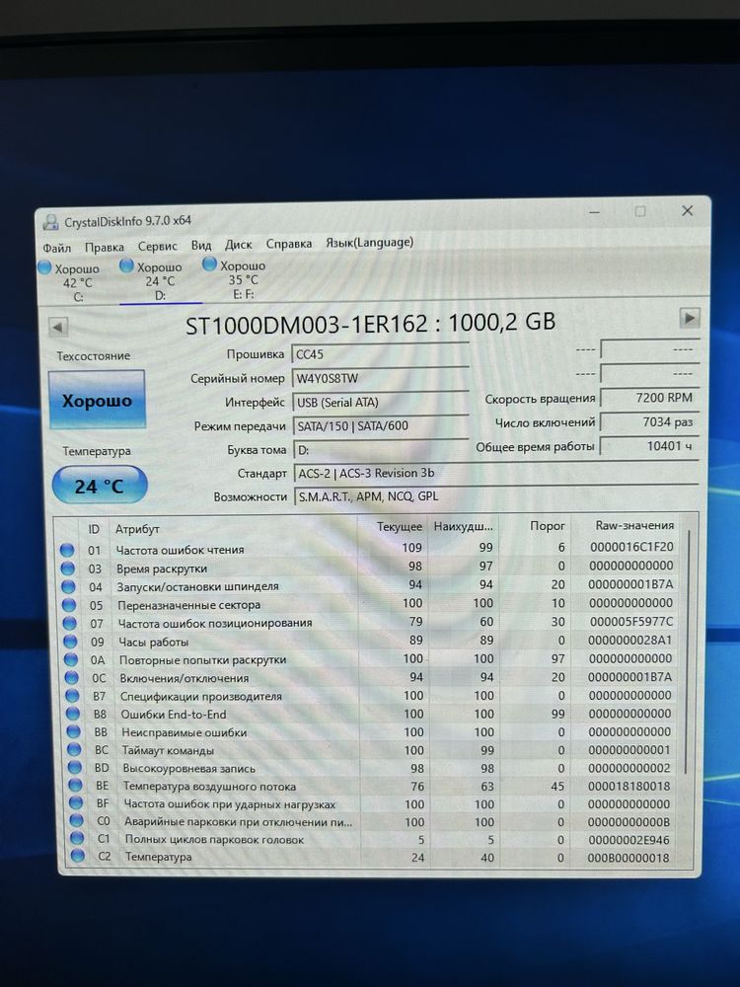This screenshot has height=987, width=740.
Task: Open the Язык(Language) menu
Action: 369,243
